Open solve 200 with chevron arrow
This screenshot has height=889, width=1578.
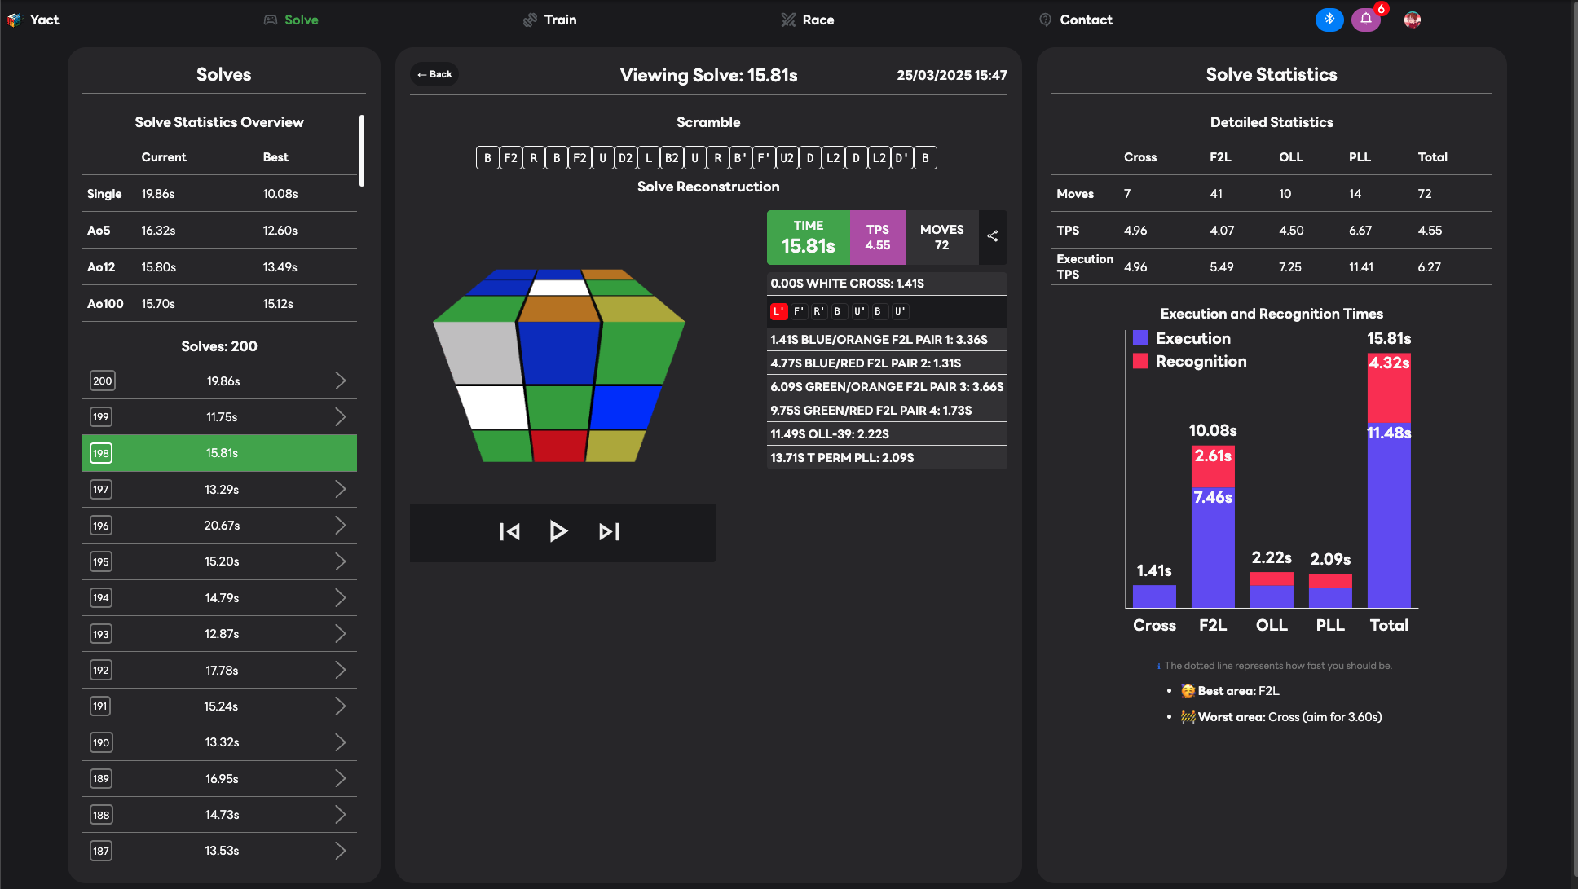point(341,381)
